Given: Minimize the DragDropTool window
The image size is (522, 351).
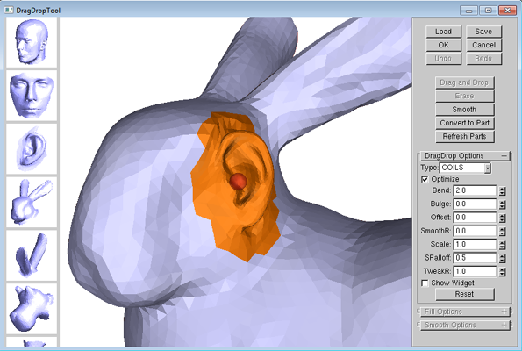Looking at the screenshot, I should tap(468, 11).
